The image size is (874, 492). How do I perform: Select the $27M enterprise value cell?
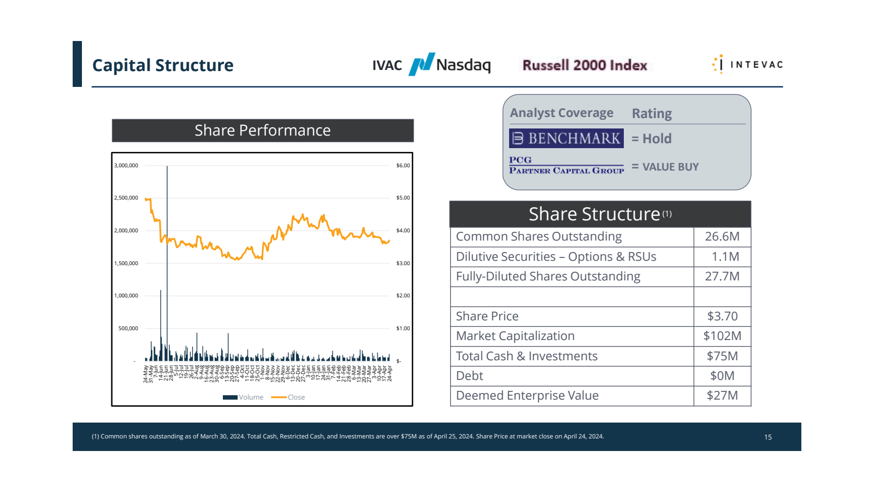pos(722,396)
